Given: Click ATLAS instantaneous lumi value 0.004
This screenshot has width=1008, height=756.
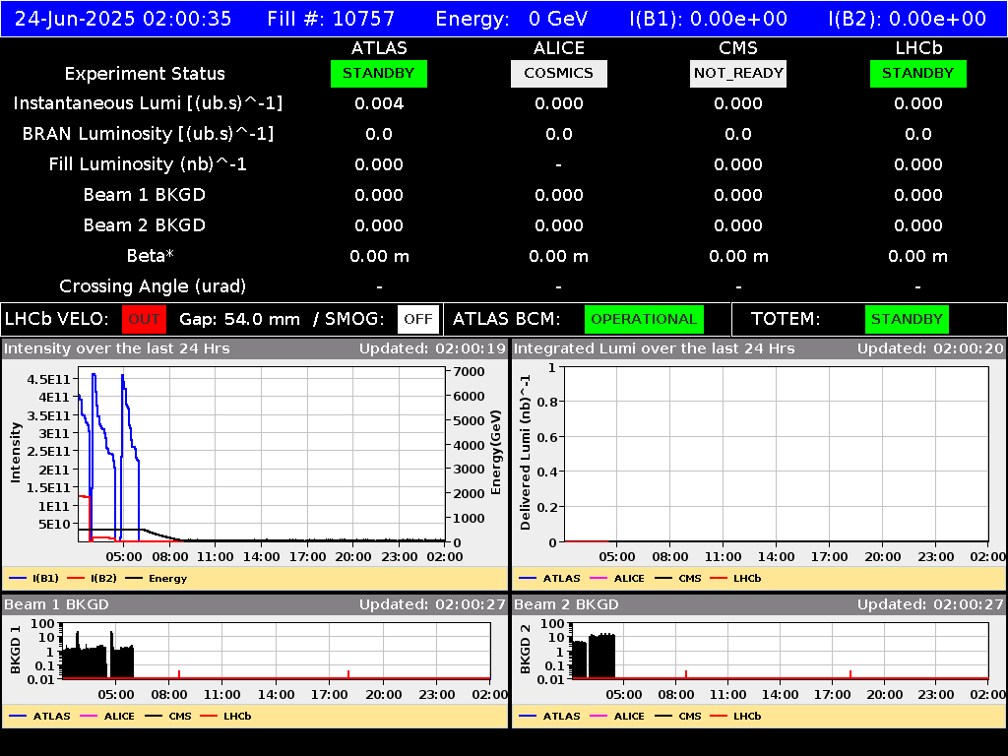Looking at the screenshot, I should point(379,103).
